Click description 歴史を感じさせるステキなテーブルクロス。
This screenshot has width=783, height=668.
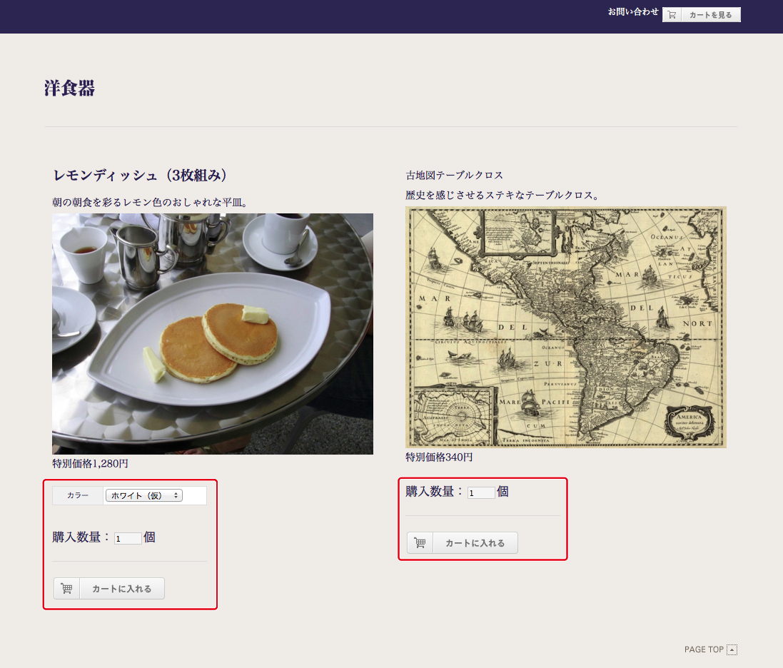point(502,196)
